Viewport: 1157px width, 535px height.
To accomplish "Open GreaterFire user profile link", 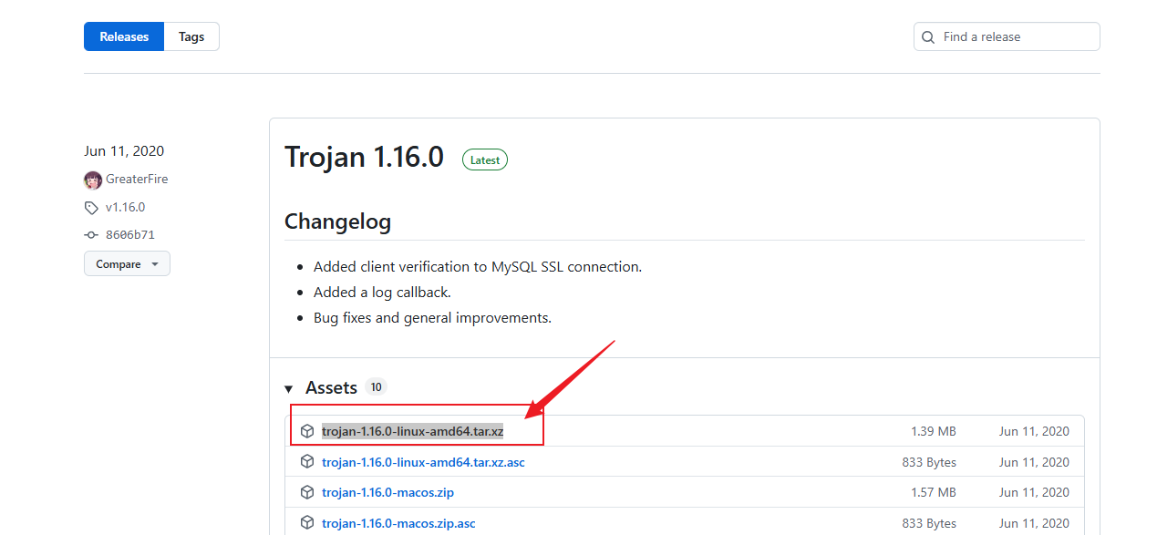I will click(x=137, y=179).
